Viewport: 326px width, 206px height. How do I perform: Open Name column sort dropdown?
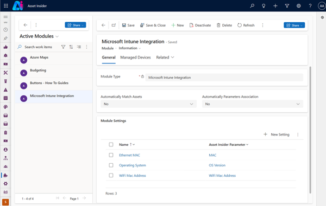click(x=134, y=145)
